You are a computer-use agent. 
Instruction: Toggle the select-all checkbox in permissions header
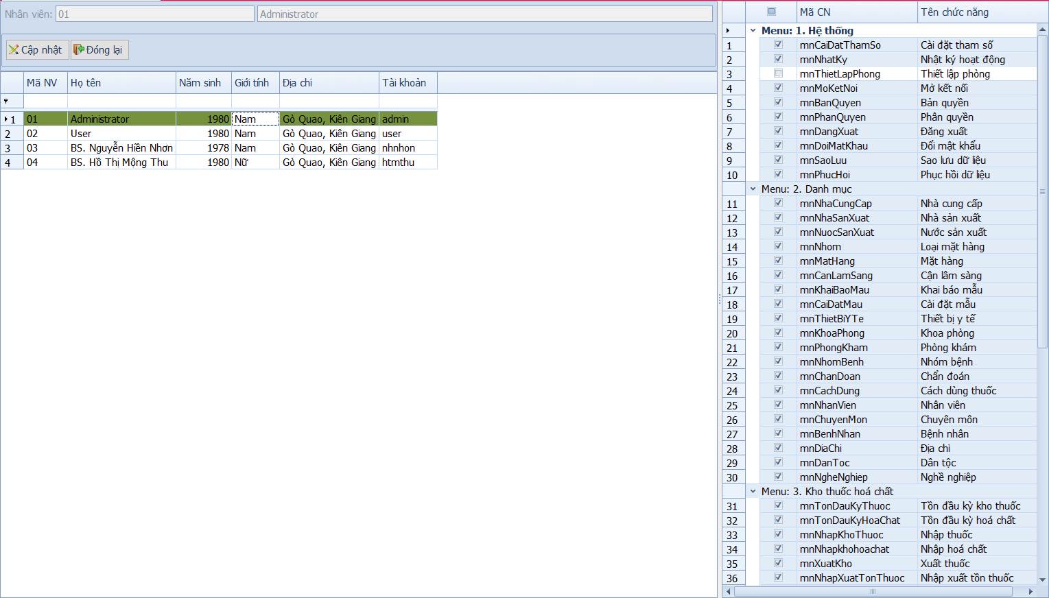[771, 12]
